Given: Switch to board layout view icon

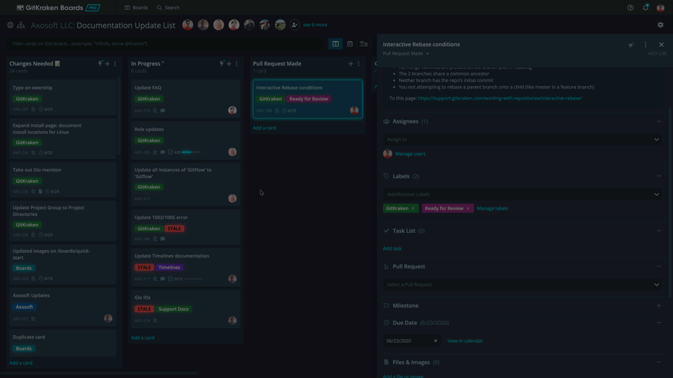Looking at the screenshot, I should (336, 44).
